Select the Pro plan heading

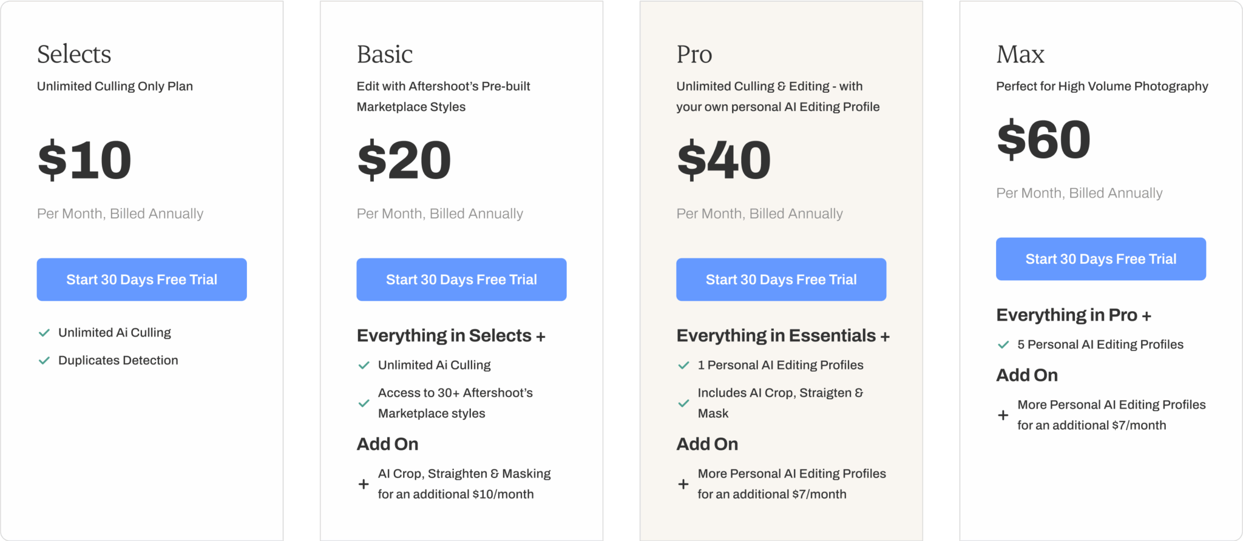tap(694, 54)
